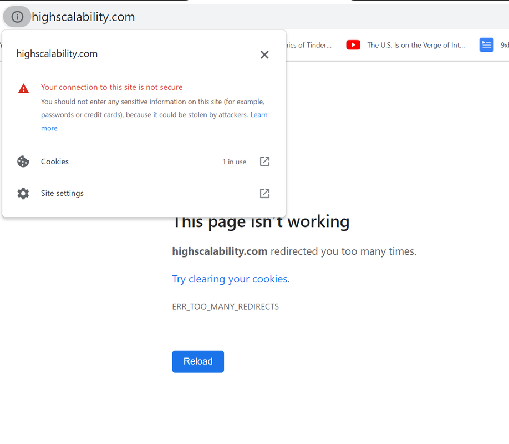Click the Reload button
This screenshot has width=509, height=444.
click(x=198, y=361)
